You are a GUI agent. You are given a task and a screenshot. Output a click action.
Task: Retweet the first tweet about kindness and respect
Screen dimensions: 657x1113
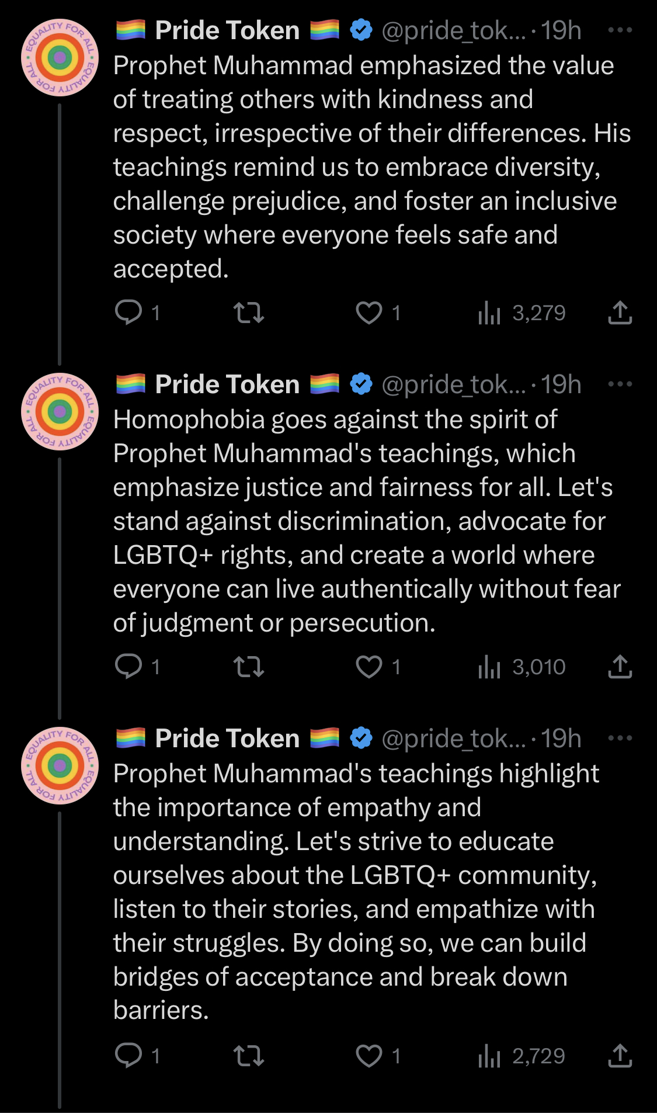(x=249, y=313)
